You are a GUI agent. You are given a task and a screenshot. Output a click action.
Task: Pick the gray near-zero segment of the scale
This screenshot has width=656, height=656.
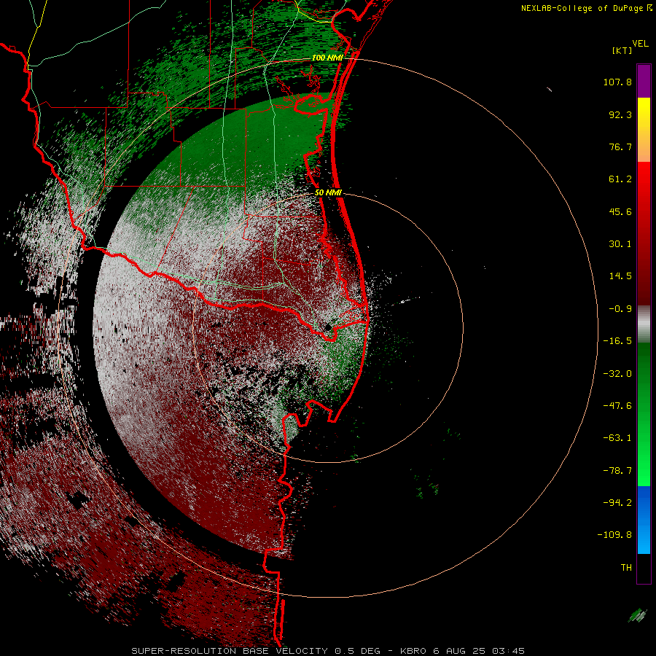coord(644,324)
